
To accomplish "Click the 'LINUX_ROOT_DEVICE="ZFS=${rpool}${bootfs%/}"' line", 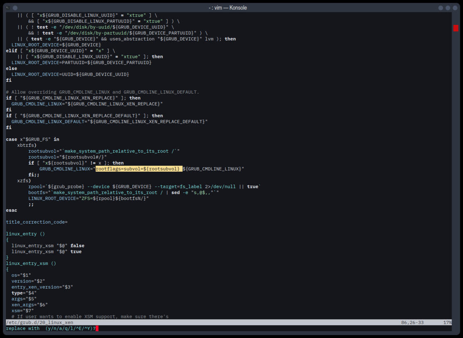I will coord(88,198).
